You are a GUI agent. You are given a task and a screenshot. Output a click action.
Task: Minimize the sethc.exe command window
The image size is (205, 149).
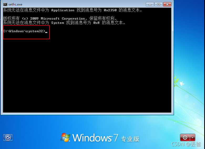pos(150,4)
